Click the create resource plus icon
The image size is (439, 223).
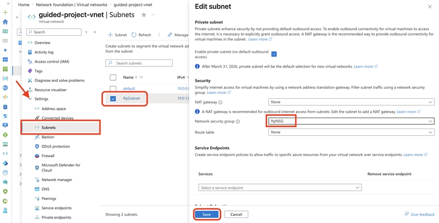(5, 12)
